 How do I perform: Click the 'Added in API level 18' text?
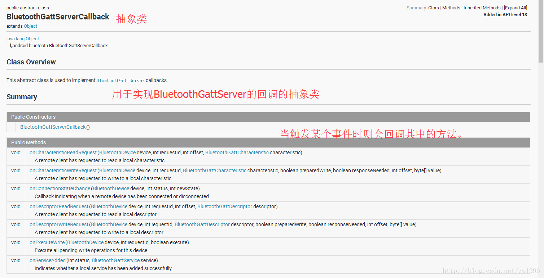click(x=505, y=15)
